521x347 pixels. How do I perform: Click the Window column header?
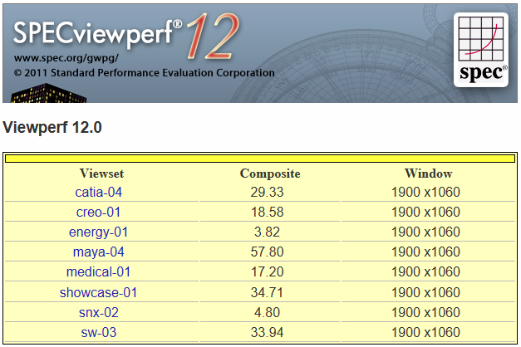coord(428,173)
